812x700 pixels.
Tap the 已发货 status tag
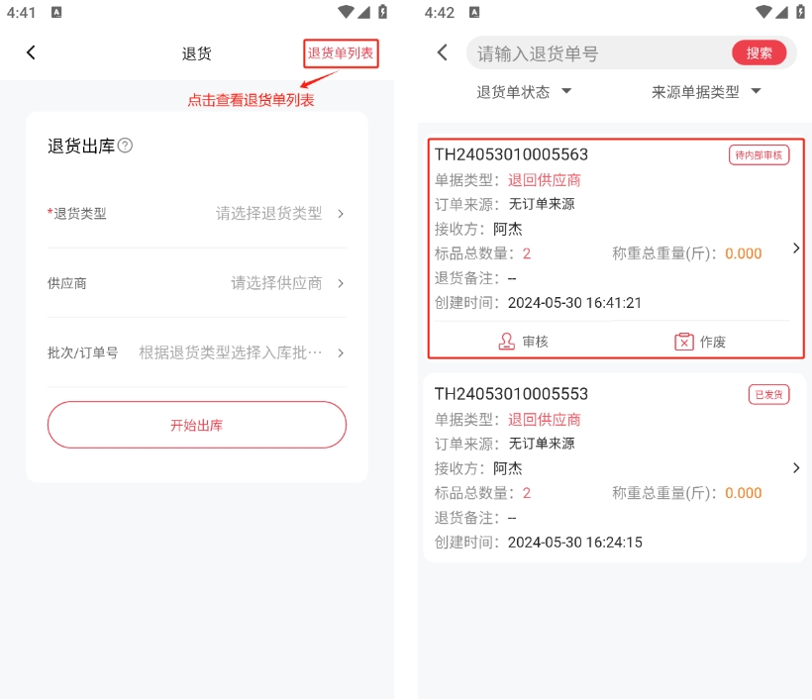[768, 394]
